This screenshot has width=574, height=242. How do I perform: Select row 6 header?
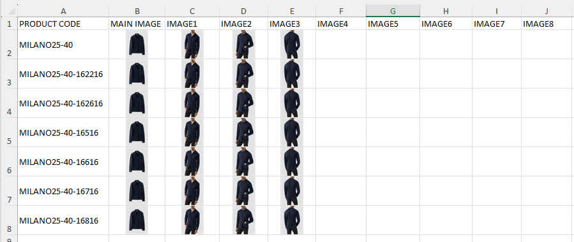tap(9, 162)
